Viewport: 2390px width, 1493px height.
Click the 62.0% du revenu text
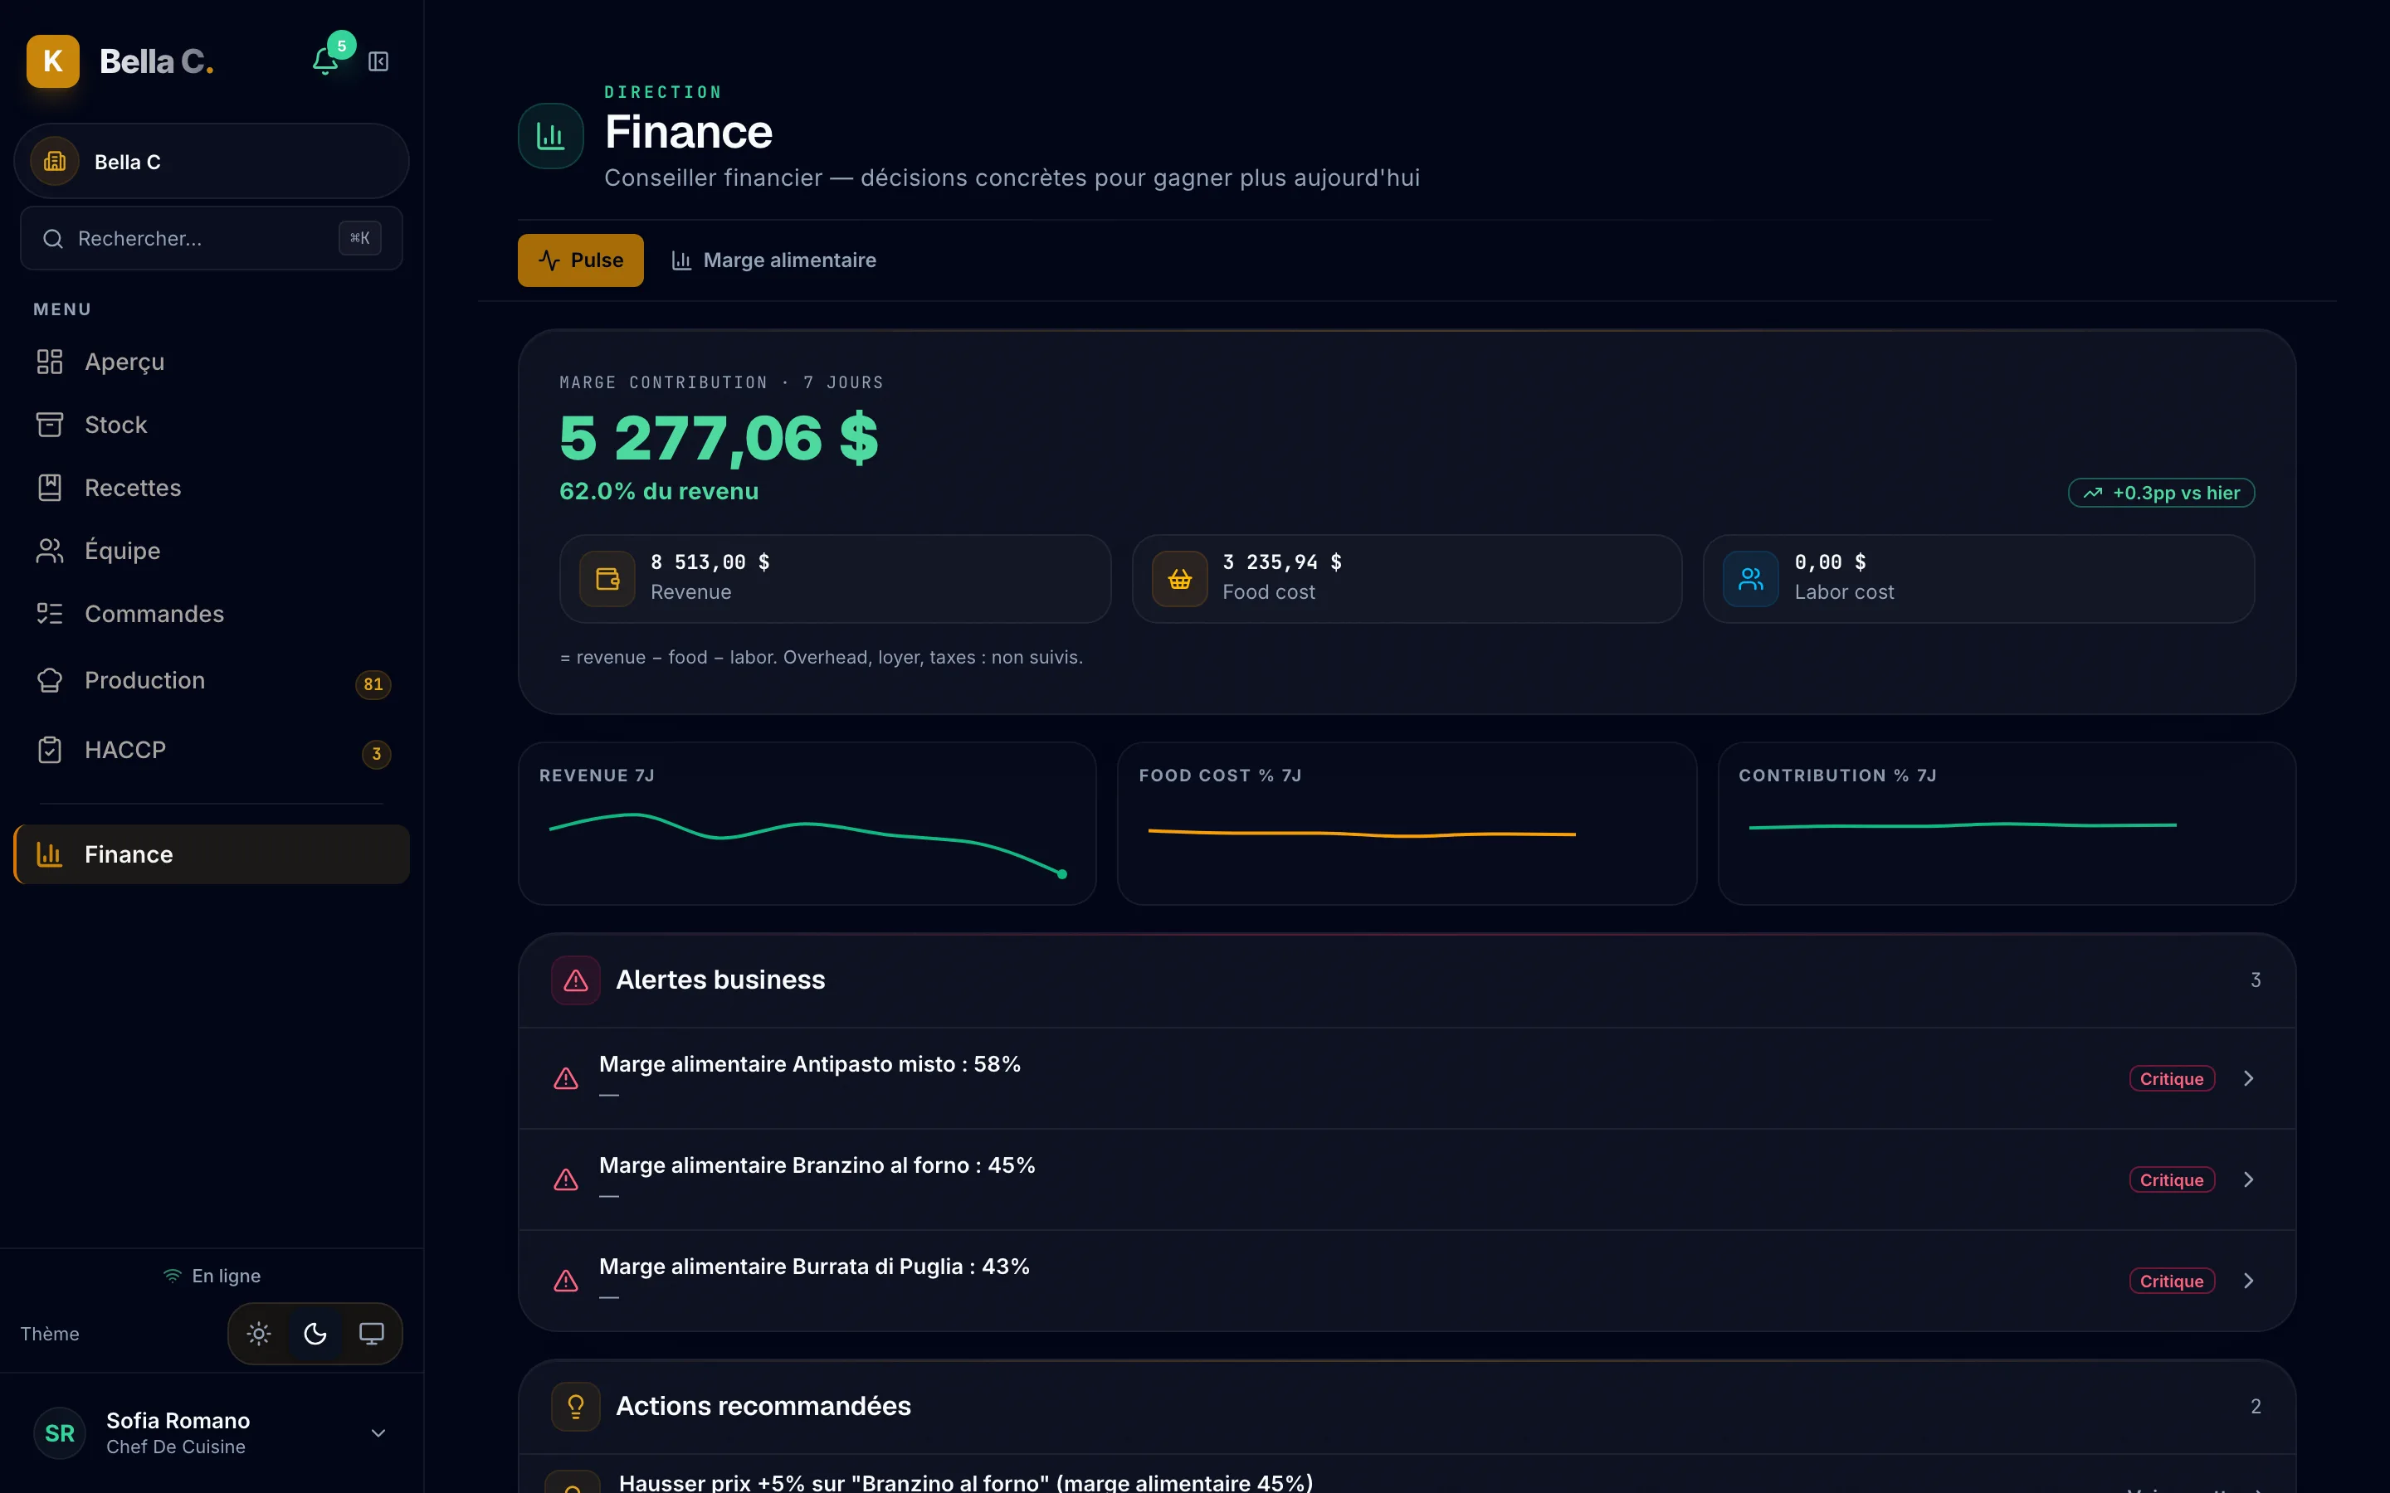[x=659, y=492]
